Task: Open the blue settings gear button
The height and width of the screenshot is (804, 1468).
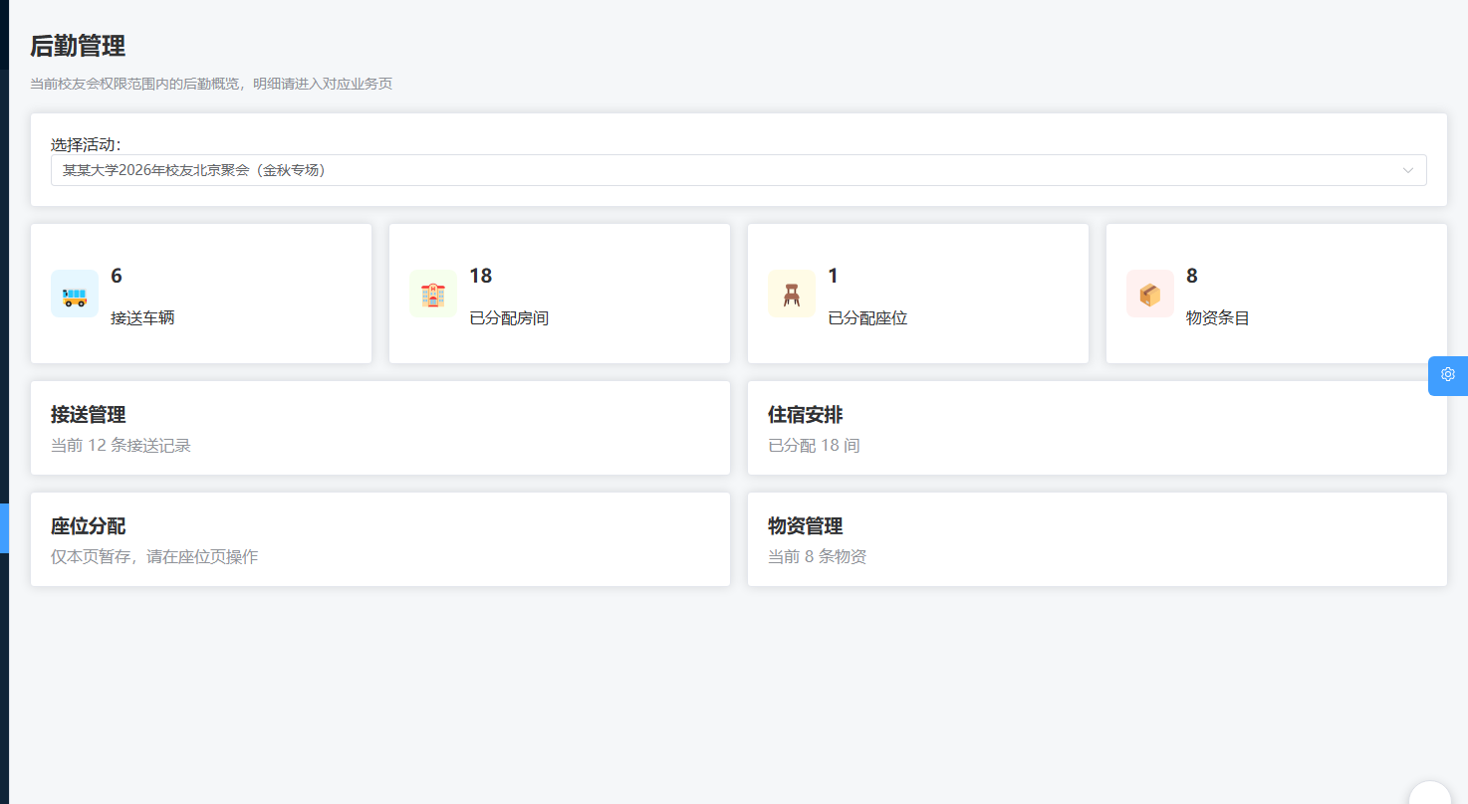Action: point(1448,375)
